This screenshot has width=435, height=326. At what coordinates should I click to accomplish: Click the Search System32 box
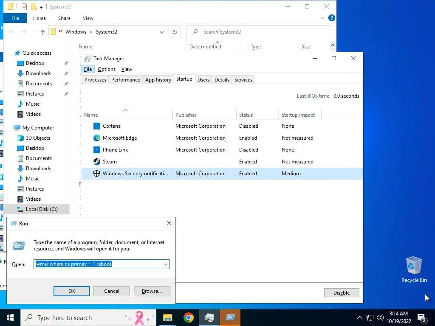tap(259, 32)
